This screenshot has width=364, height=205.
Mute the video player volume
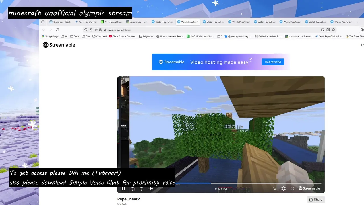[151, 188]
